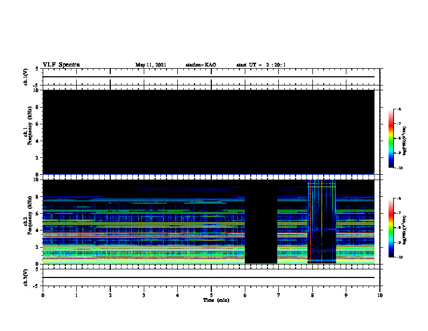Click the "10" tick on the time axis

380,295
